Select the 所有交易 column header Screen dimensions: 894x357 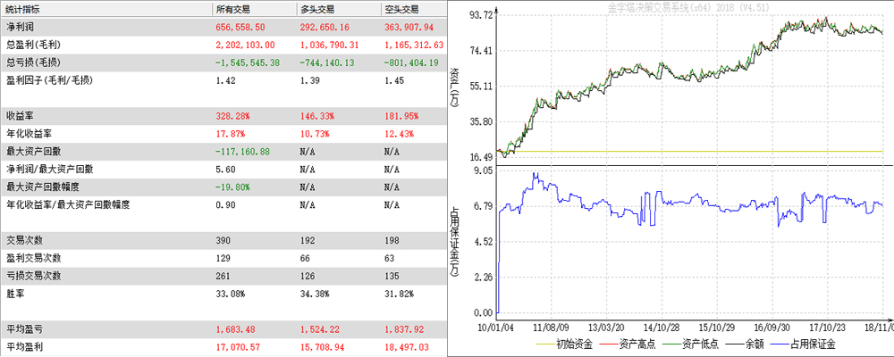tap(236, 8)
